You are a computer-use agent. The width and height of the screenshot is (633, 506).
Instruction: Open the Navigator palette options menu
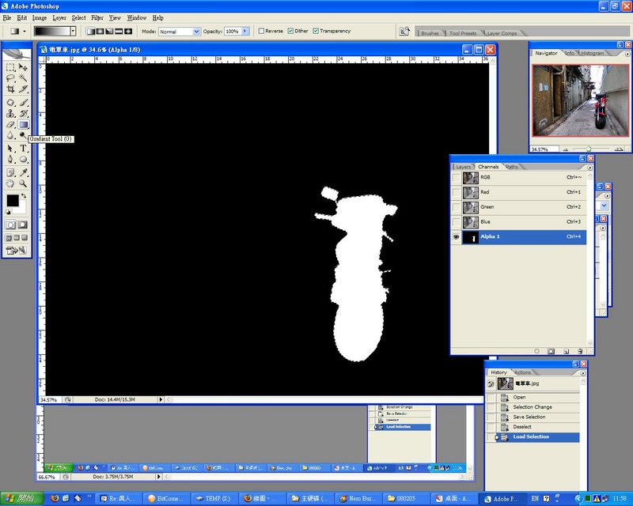click(x=627, y=54)
